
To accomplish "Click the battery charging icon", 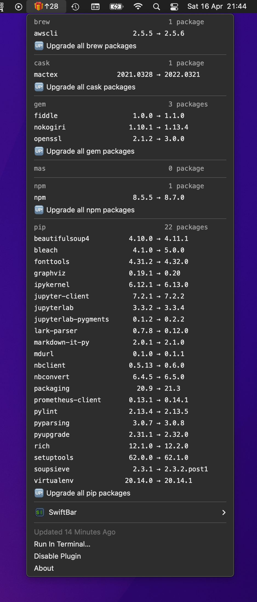I will click(x=116, y=7).
